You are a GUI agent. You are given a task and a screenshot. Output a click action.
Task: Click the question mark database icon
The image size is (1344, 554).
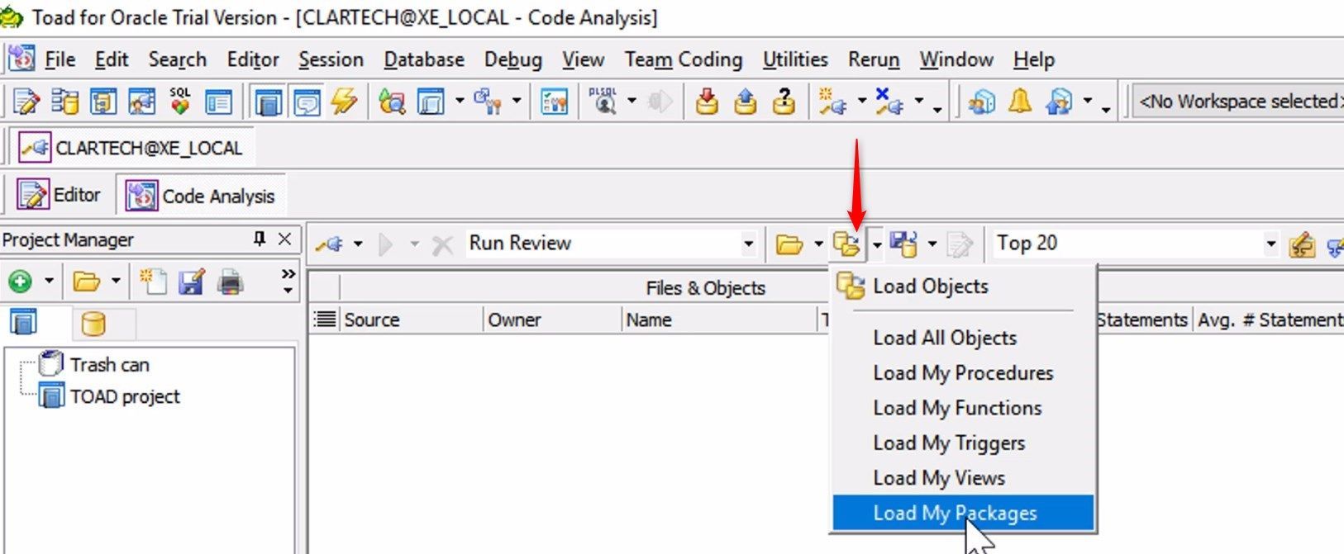[x=784, y=102]
